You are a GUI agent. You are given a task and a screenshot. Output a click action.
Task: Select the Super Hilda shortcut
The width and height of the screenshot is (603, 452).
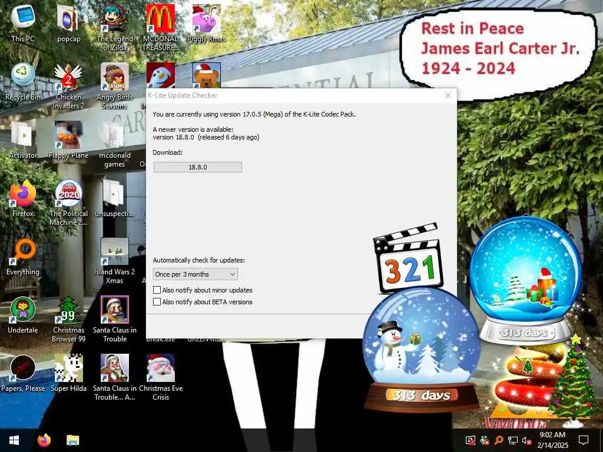pos(68,374)
